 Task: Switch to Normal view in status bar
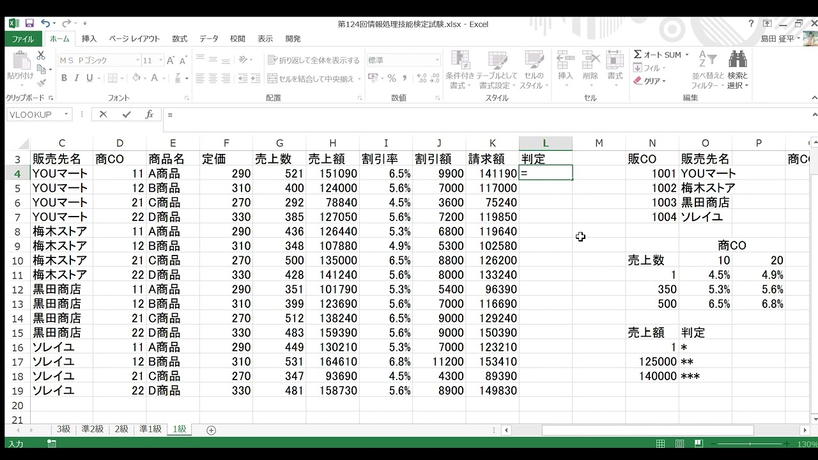pyautogui.click(x=661, y=443)
